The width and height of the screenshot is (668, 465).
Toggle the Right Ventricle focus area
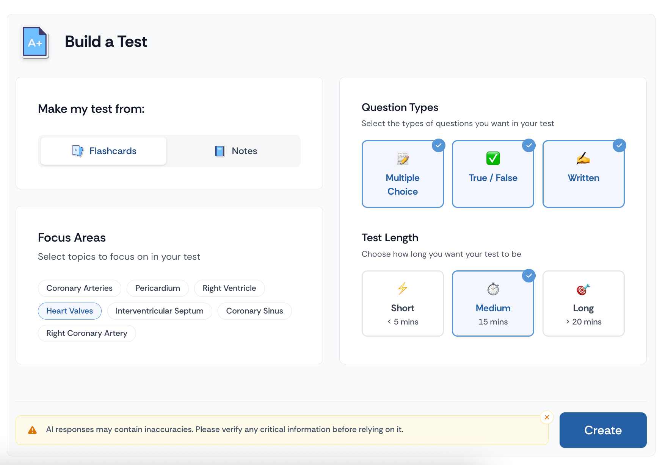(229, 288)
